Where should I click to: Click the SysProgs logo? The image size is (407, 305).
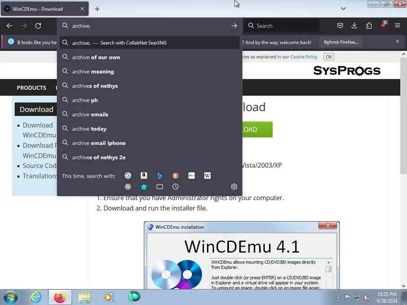coord(347,71)
